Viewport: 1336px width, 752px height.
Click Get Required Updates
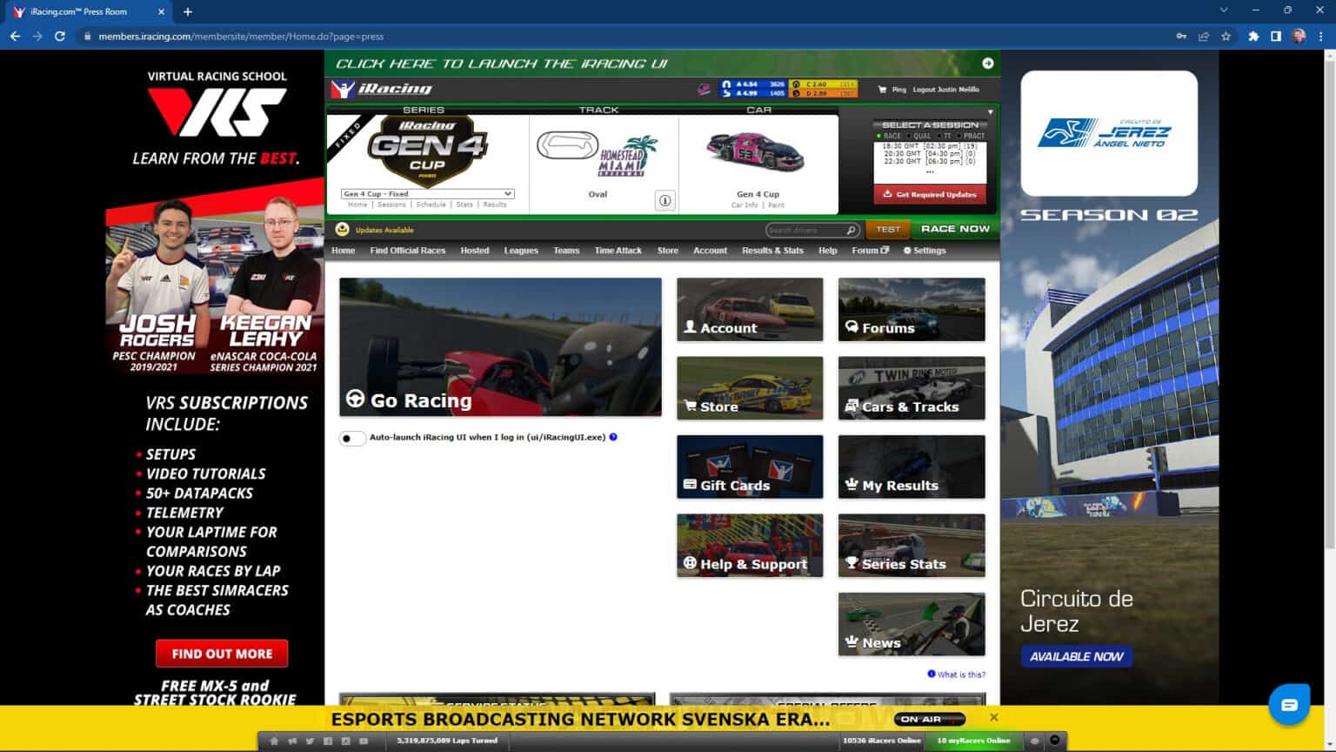(931, 194)
